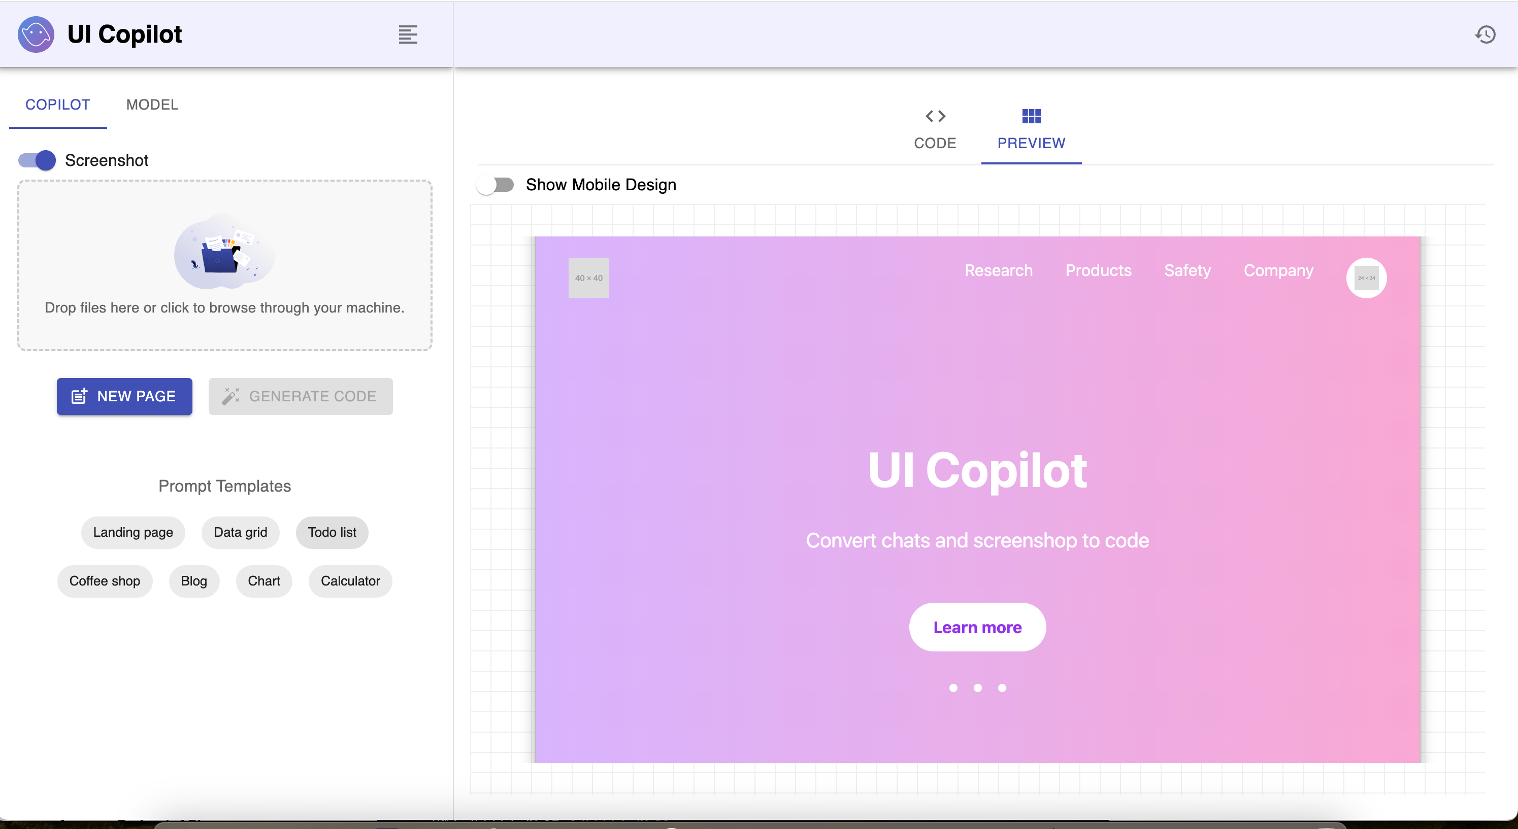
Task: Click the middle carousel dot indicator
Action: 978,687
